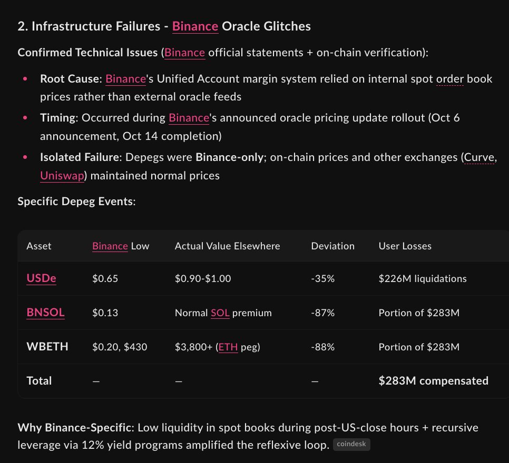Select the Deviation column header

click(332, 246)
